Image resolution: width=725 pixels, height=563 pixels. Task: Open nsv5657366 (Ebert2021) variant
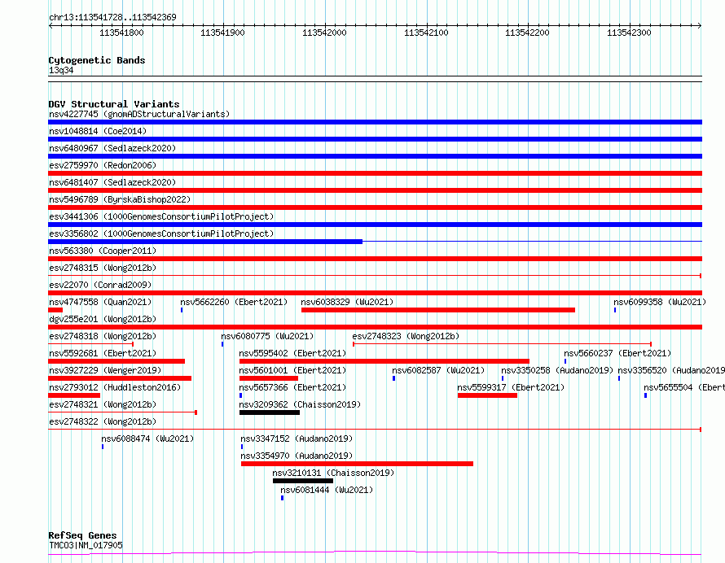pyautogui.click(x=292, y=387)
